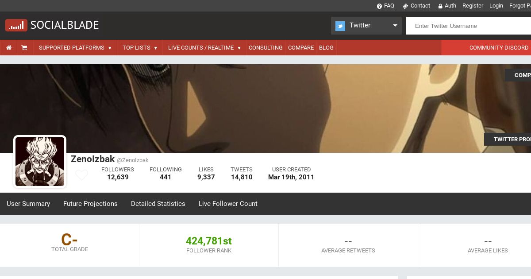
Task: Click the FAQ link in top bar
Action: [389, 6]
